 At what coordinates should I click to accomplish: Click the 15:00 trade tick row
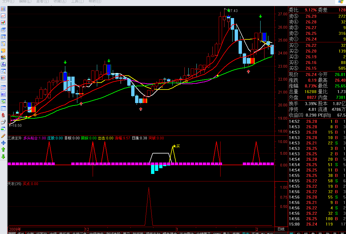point(317,224)
